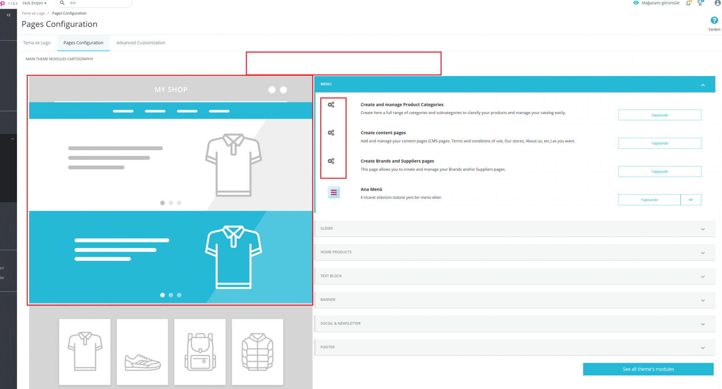Collapse the MENU section

(703, 85)
